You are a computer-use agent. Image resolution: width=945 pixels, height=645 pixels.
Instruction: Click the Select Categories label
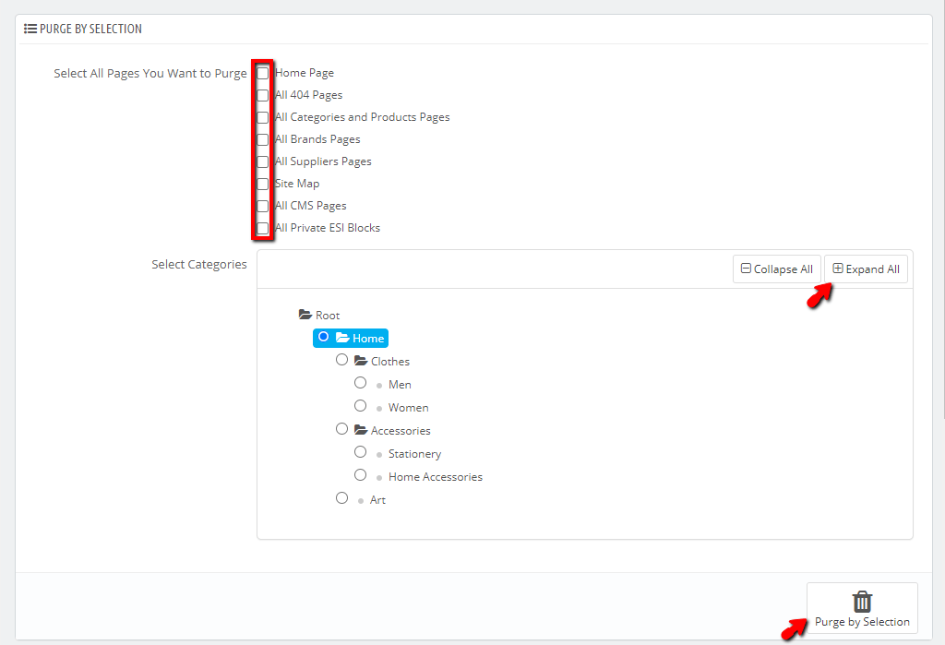coord(199,264)
